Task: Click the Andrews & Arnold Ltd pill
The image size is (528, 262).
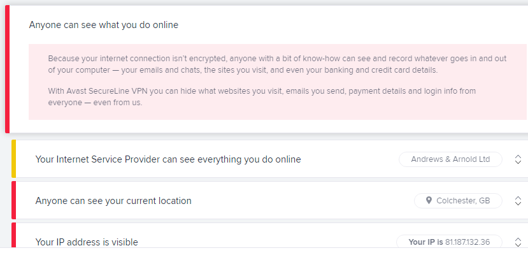Action: point(450,159)
